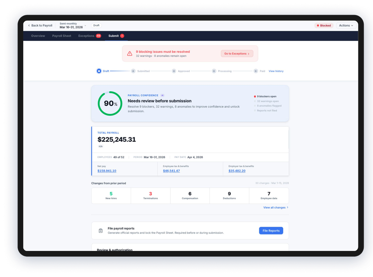Click the Processing step marker

(214, 71)
